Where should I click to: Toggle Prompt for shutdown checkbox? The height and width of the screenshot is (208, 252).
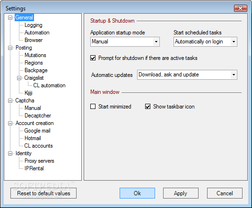pyautogui.click(x=93, y=58)
